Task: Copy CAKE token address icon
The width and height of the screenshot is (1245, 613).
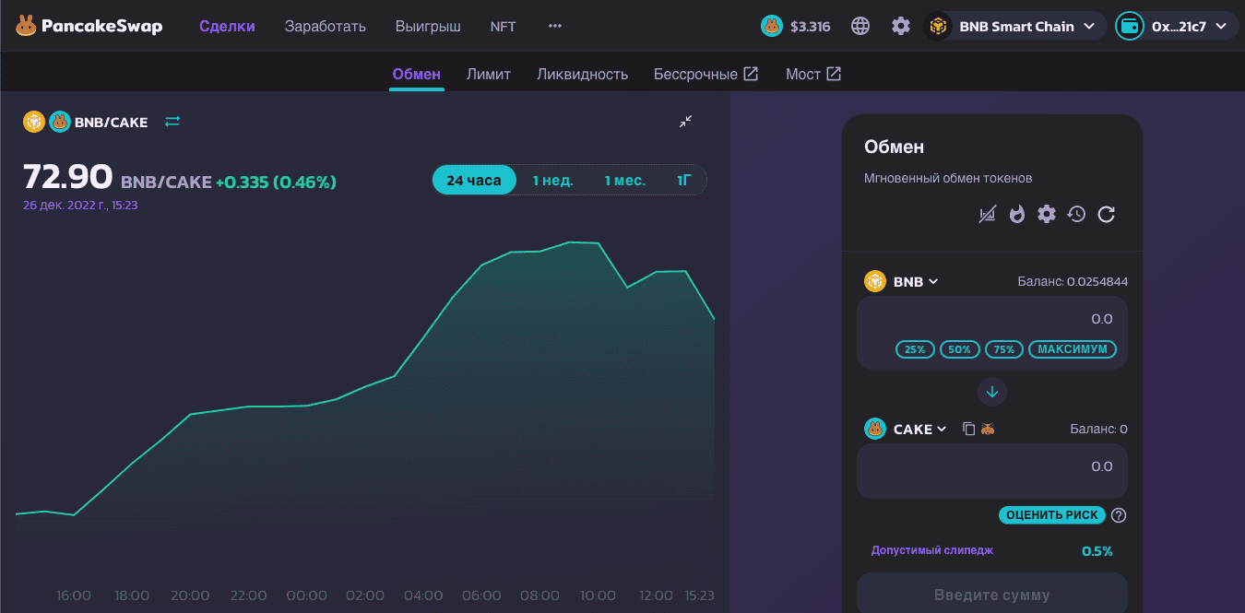Action: (968, 429)
